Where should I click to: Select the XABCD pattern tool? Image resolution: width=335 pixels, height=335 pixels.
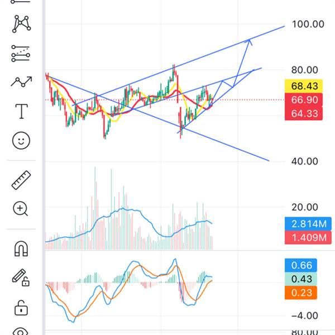click(x=21, y=23)
